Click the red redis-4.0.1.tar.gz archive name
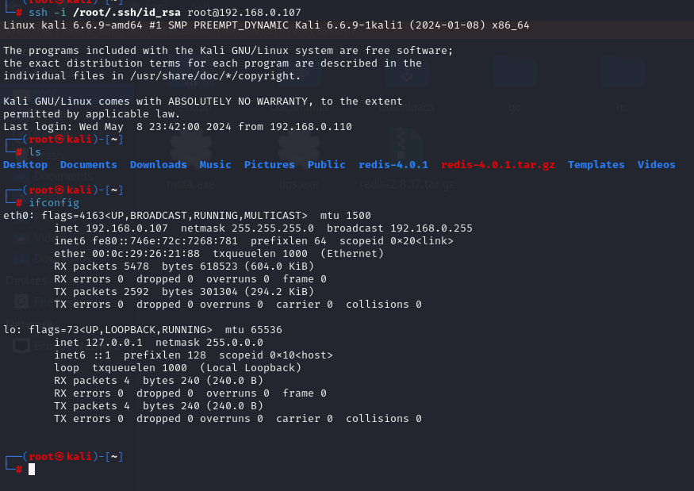694x491 pixels. click(498, 165)
